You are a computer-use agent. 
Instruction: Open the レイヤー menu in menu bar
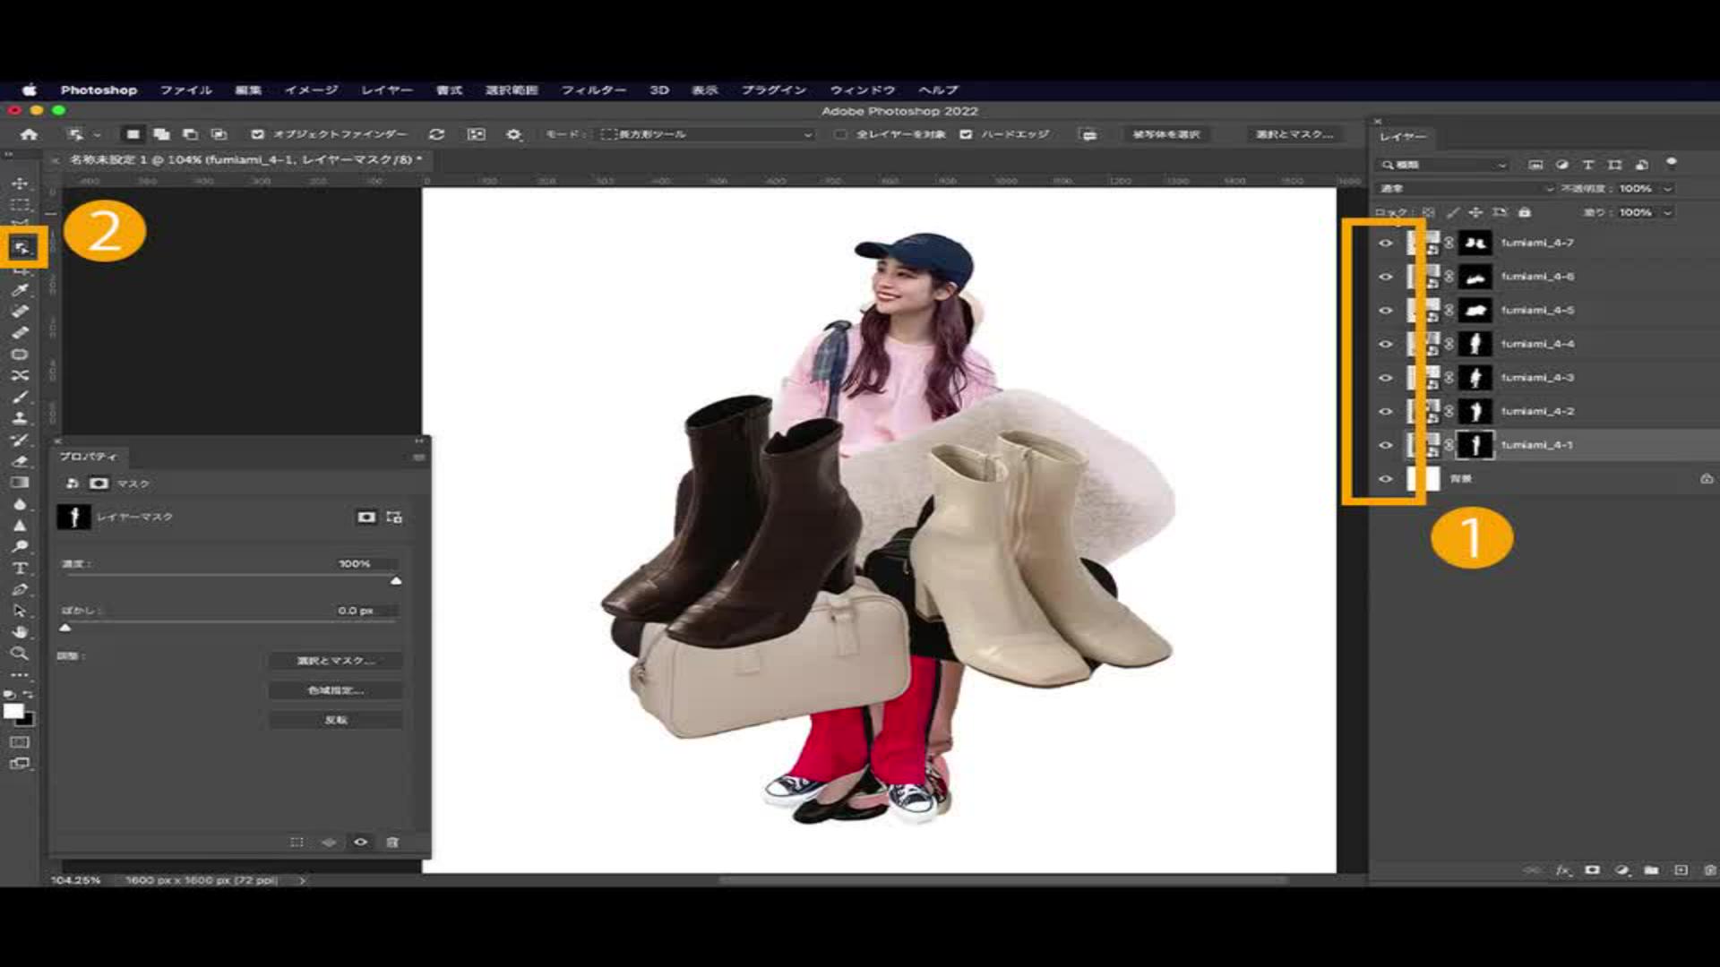(x=387, y=90)
